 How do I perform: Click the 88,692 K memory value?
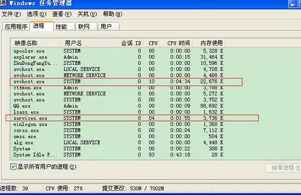tap(212, 106)
